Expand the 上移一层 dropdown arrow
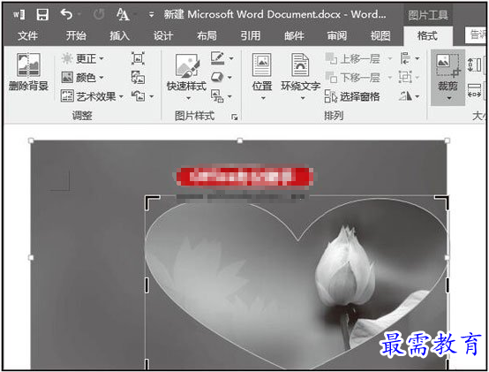489x372 pixels. (x=390, y=58)
